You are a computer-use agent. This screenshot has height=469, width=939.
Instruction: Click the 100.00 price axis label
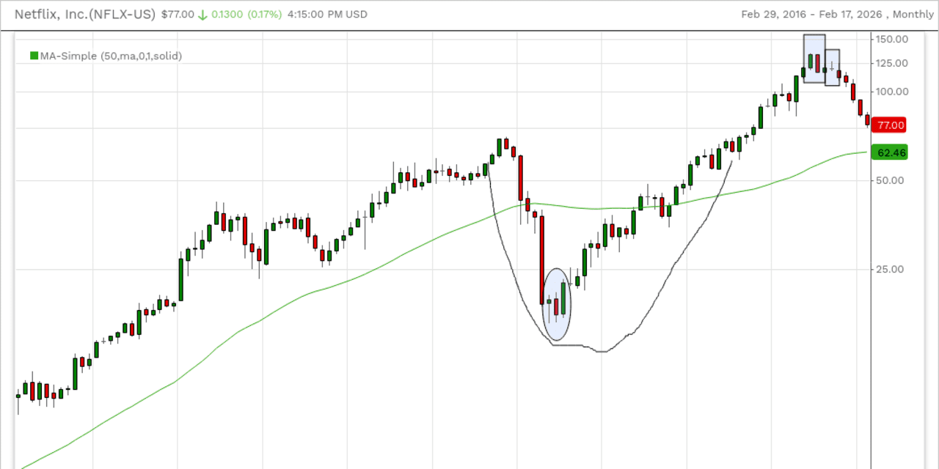click(893, 92)
